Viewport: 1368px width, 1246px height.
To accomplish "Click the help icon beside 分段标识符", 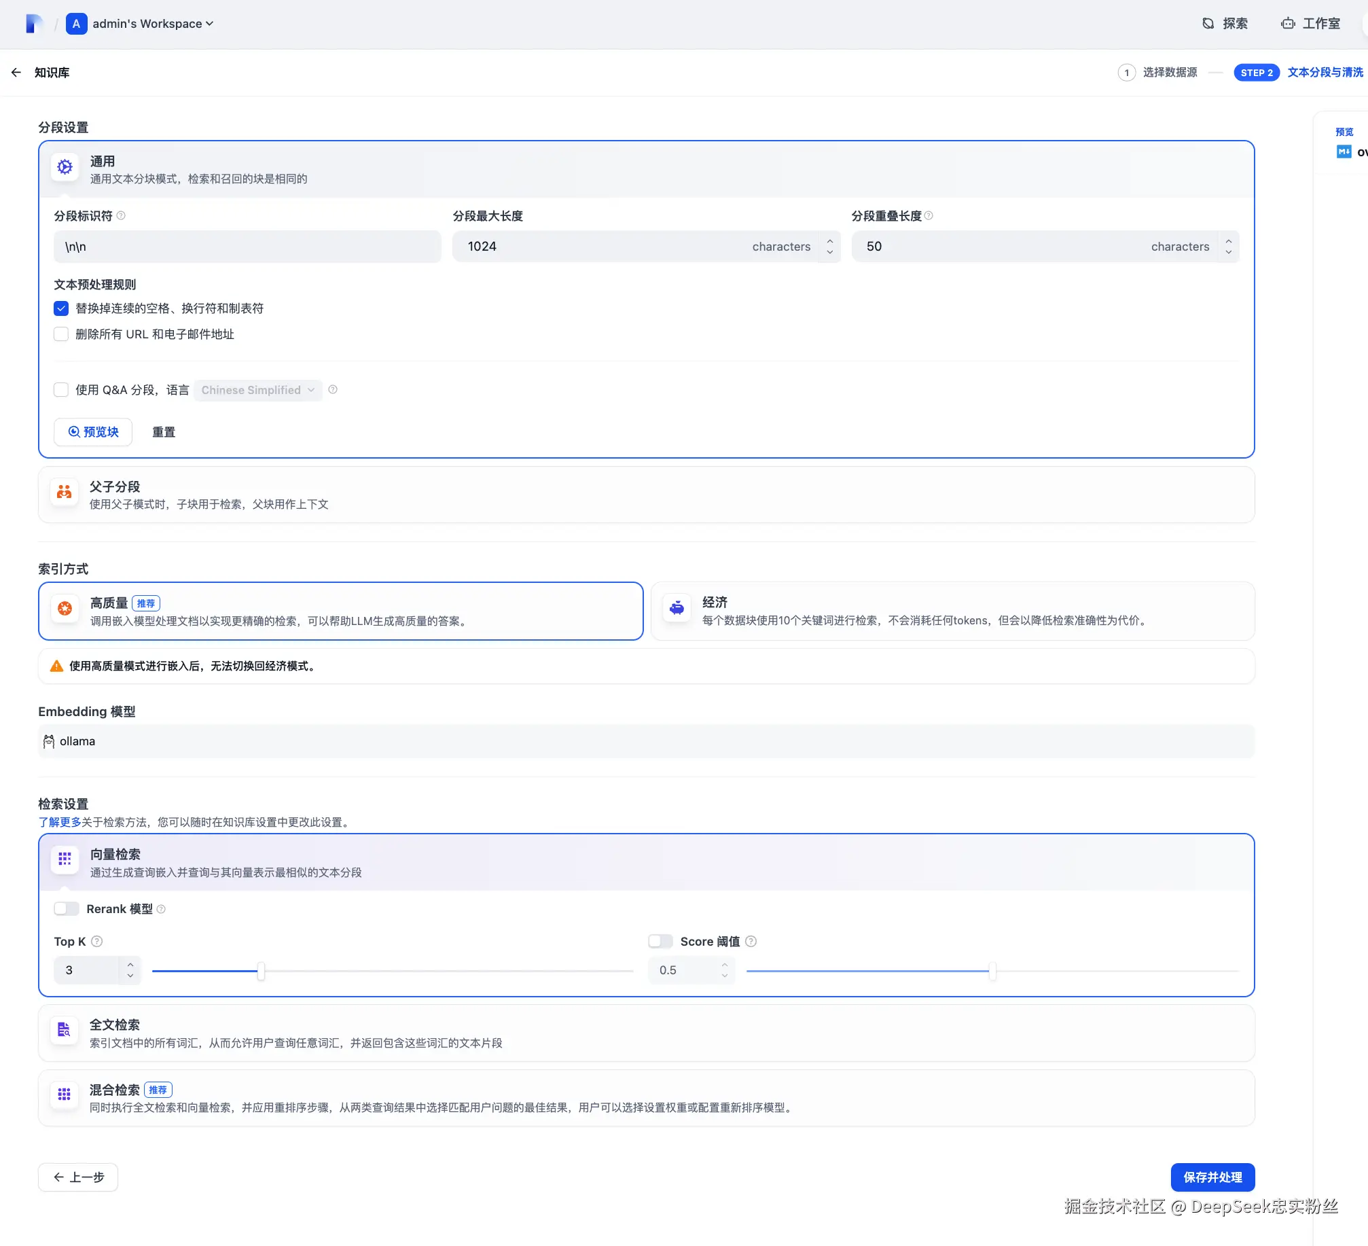I will tap(121, 216).
